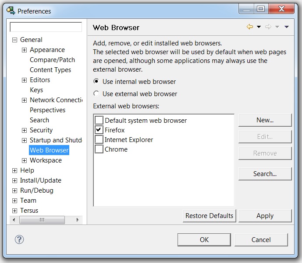Open the forward history dropdown arrow
Viewport: 302px width, 263px height.
click(277, 27)
